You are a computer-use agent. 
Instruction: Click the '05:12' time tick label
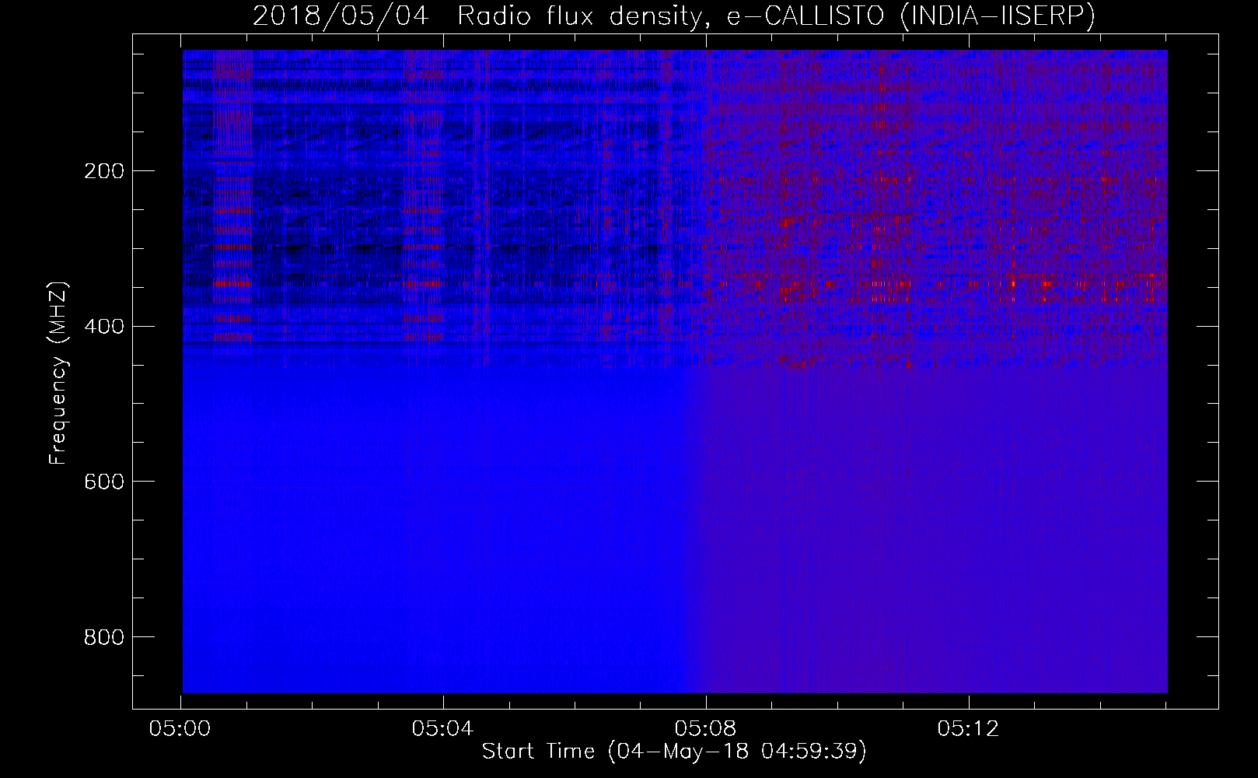(967, 729)
